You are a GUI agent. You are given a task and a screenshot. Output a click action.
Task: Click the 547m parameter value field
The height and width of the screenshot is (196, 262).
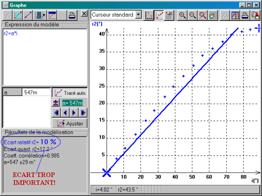(36, 93)
